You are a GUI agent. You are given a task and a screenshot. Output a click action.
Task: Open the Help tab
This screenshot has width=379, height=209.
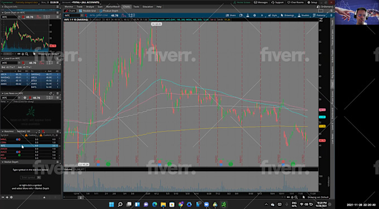click(159, 7)
